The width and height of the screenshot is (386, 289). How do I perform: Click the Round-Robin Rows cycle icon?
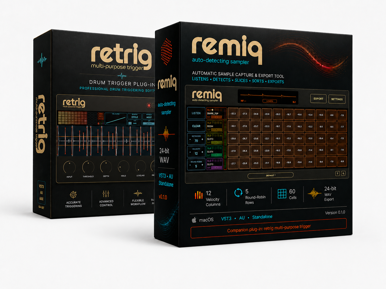tap(238, 193)
